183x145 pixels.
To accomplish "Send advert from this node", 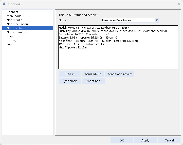I will pyautogui.click(x=93, y=74).
